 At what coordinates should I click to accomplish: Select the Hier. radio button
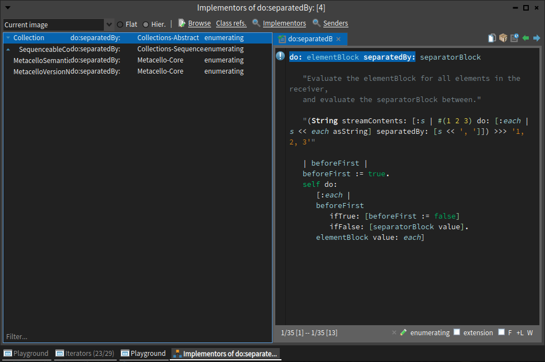pos(146,25)
